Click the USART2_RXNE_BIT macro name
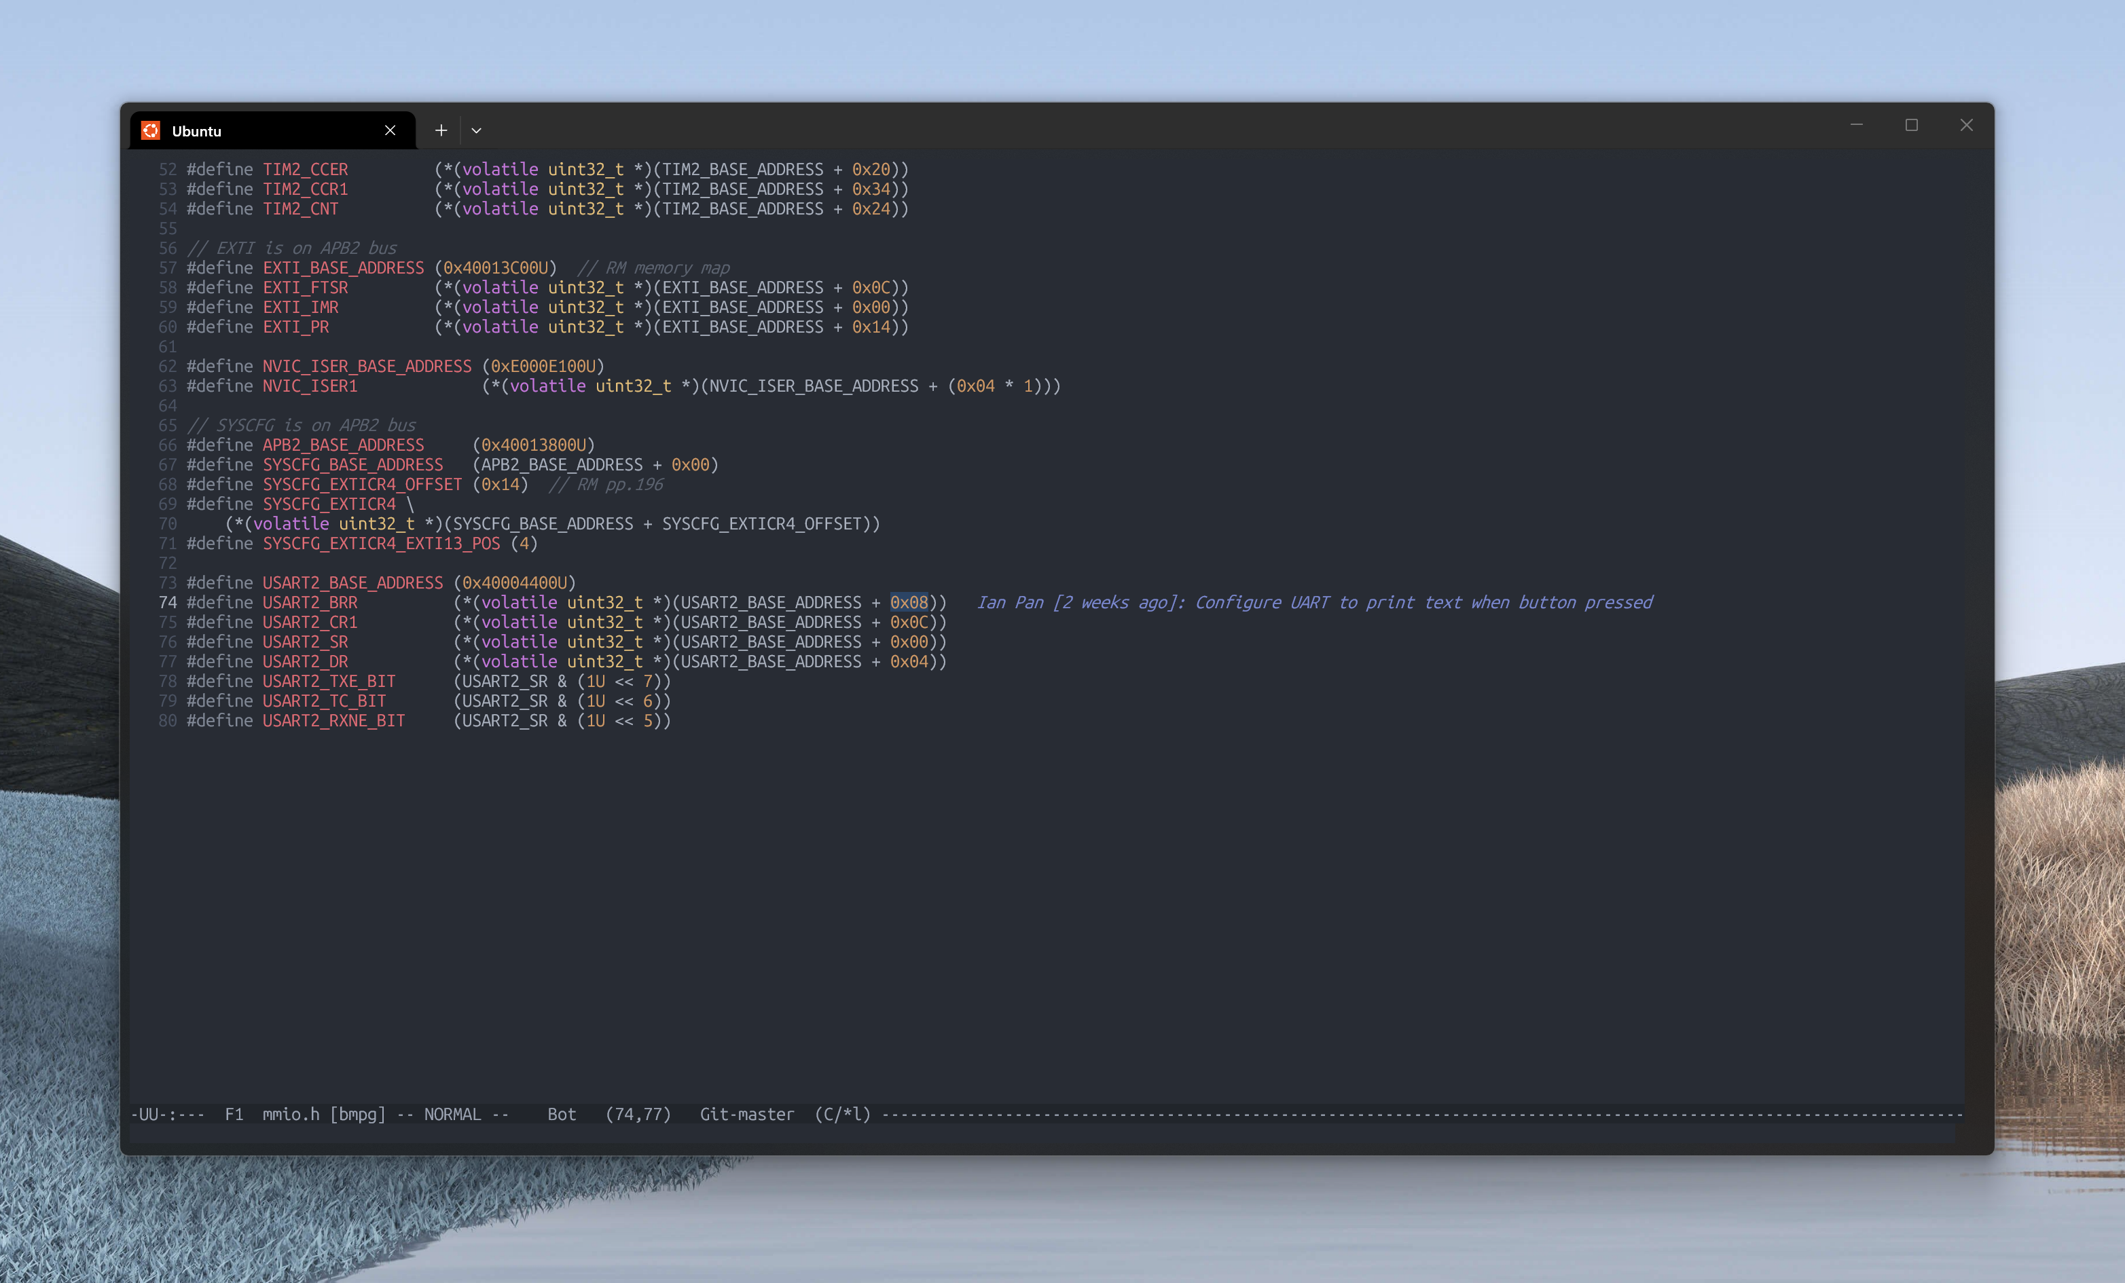 [333, 722]
